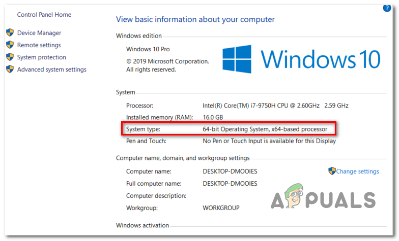Select the Full computer name value DESKTOP-DMOOIES
This screenshot has height=241, width=399.
click(230, 184)
